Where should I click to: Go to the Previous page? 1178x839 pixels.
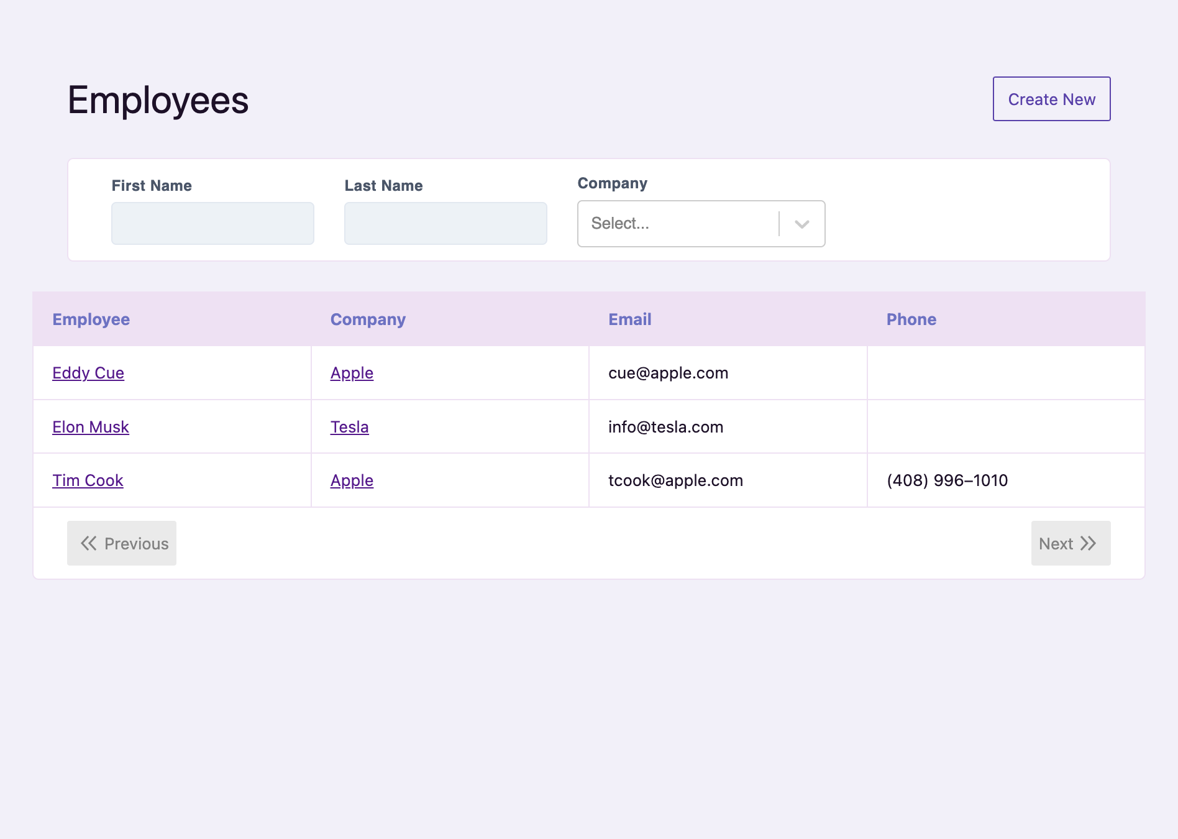pyautogui.click(x=122, y=543)
